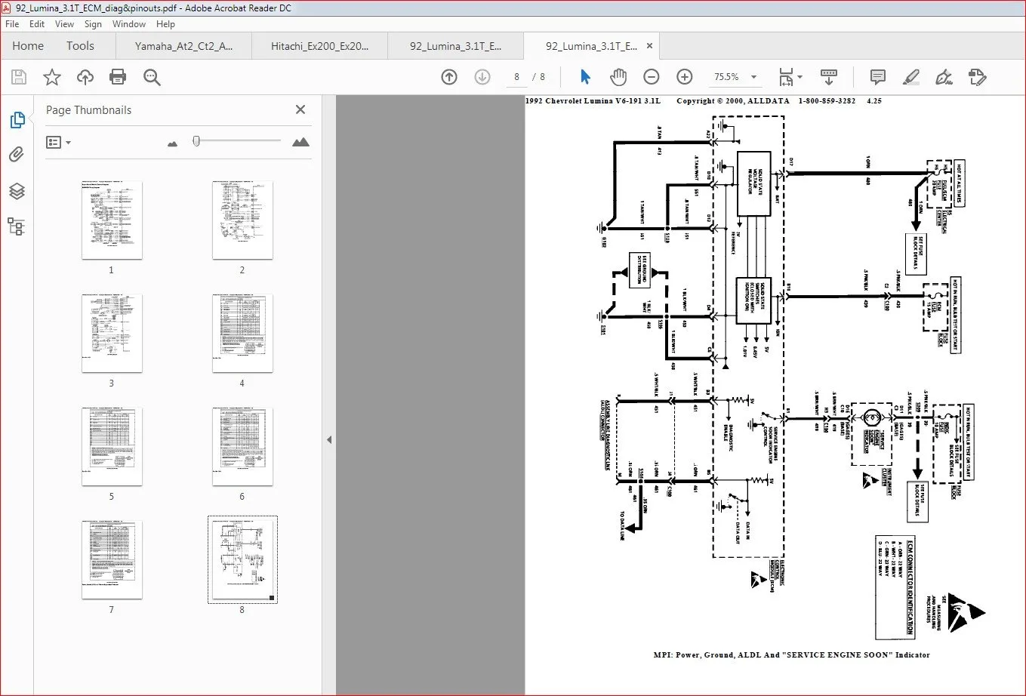
Task: Click the Save file icon
Action: (19, 77)
